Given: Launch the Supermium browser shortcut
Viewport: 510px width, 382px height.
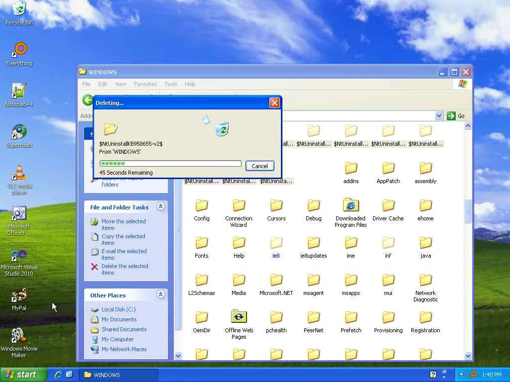Looking at the screenshot, I should click(19, 136).
